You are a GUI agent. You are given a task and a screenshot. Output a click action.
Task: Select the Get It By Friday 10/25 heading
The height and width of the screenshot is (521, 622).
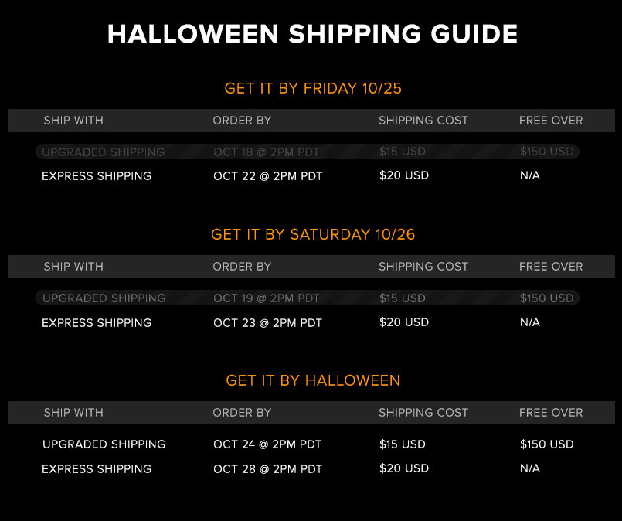pyautogui.click(x=313, y=88)
